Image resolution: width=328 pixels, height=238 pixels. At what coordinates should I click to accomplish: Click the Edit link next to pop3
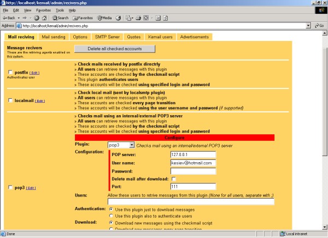31,188
